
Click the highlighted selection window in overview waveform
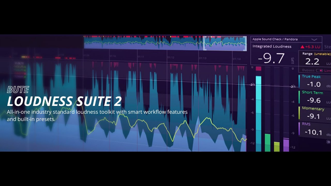click(x=225, y=43)
